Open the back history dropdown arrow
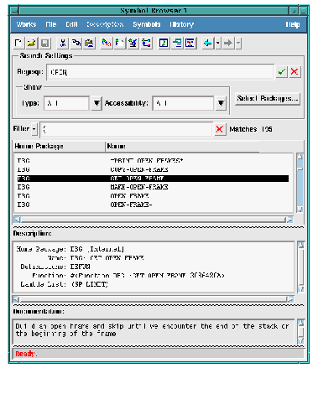The height and width of the screenshot is (394, 318). click(x=218, y=44)
